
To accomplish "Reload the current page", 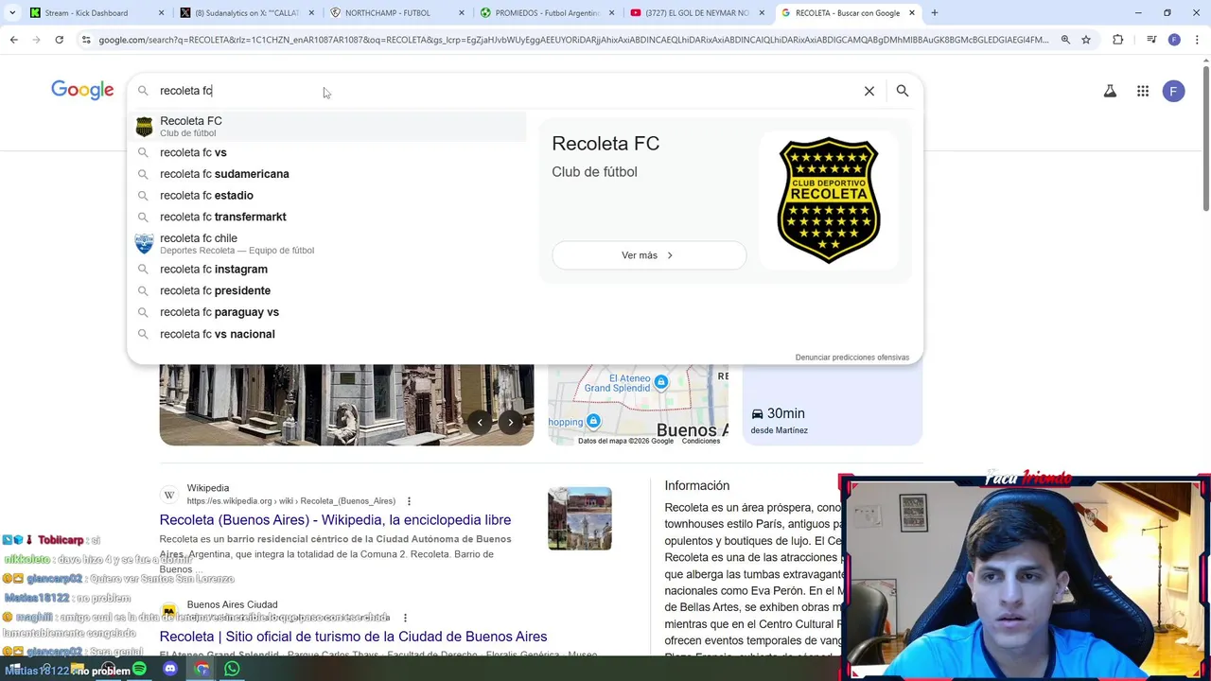I will click(59, 40).
